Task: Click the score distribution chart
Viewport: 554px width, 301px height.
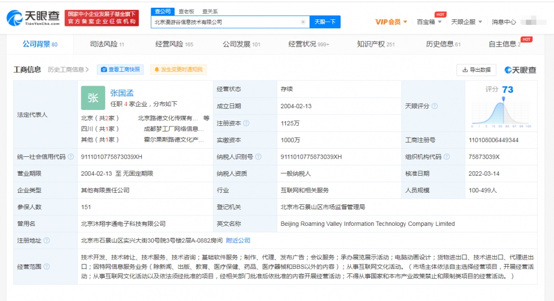Action: 501,113
